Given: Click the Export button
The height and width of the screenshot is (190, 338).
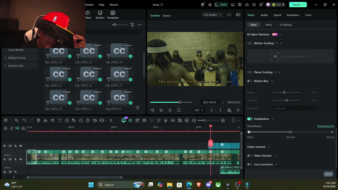Looking at the screenshot, I should (298, 5).
